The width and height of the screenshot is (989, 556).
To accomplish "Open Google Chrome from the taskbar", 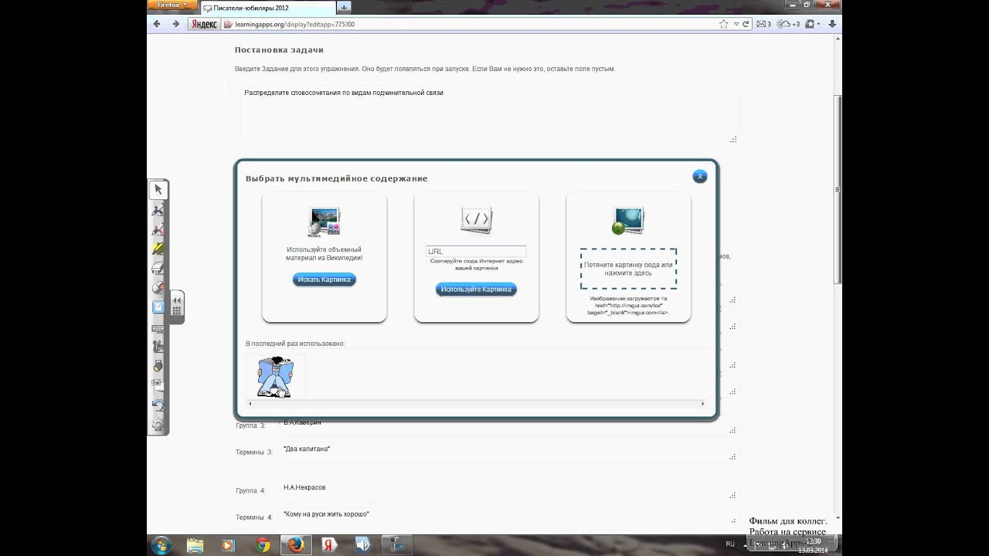I will pyautogui.click(x=263, y=545).
